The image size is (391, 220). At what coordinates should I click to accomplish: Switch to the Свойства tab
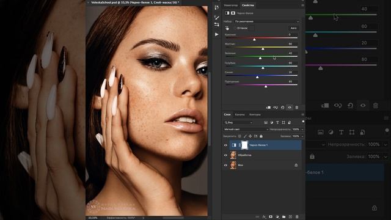pyautogui.click(x=248, y=5)
